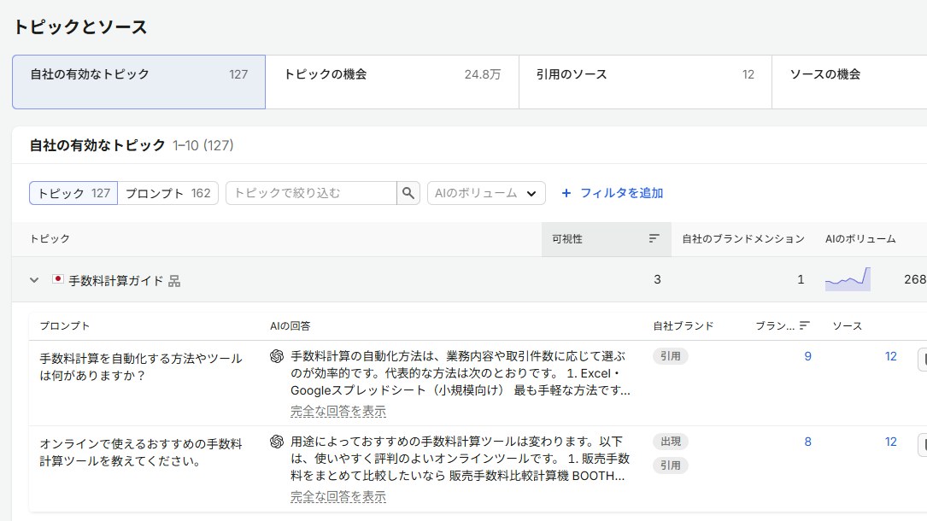Click the sort icon beside ブラン... column
Viewport: 927px width, 521px height.
tap(804, 325)
